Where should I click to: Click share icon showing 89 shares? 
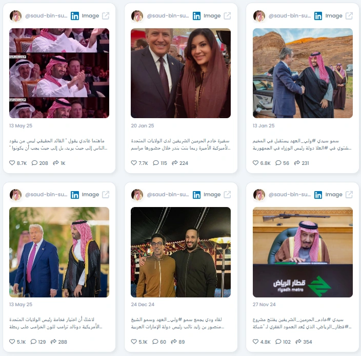point(174,342)
